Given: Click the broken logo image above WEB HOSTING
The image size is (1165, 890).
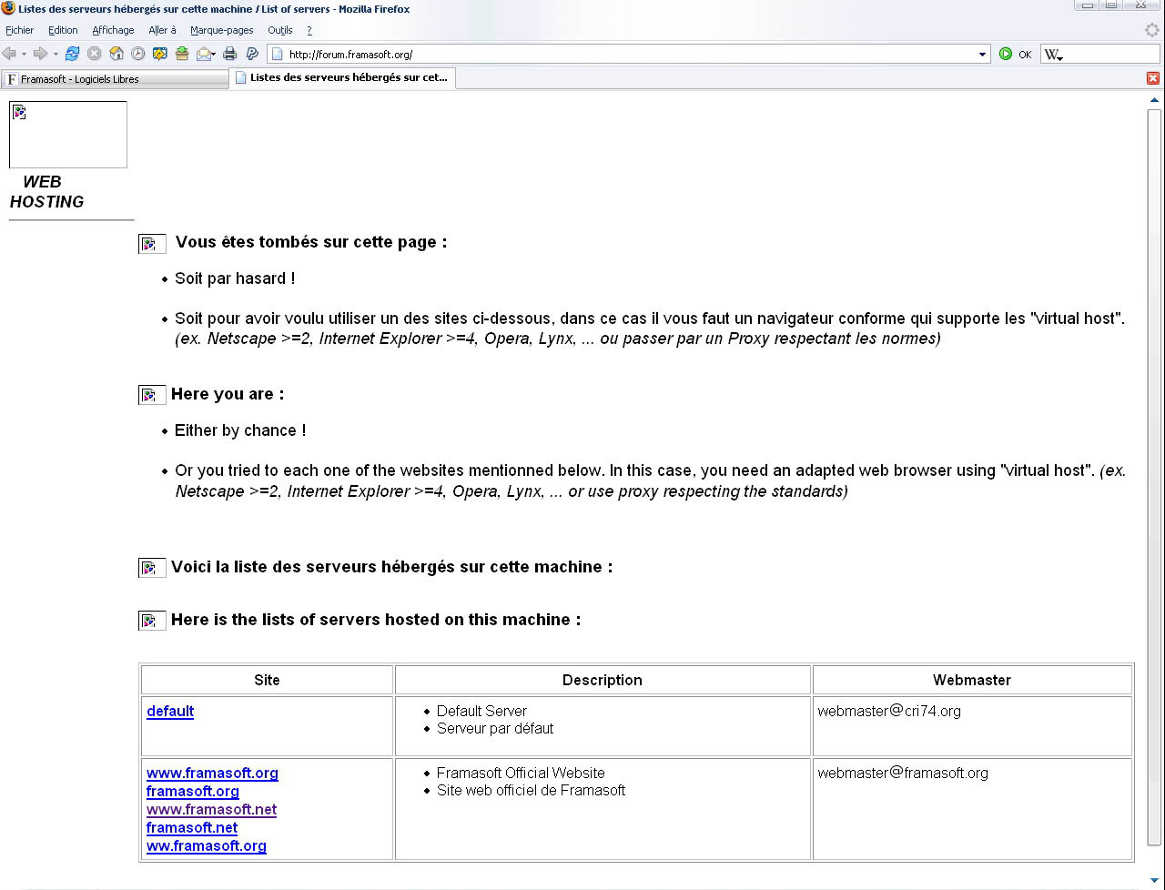Looking at the screenshot, I should click(x=68, y=135).
